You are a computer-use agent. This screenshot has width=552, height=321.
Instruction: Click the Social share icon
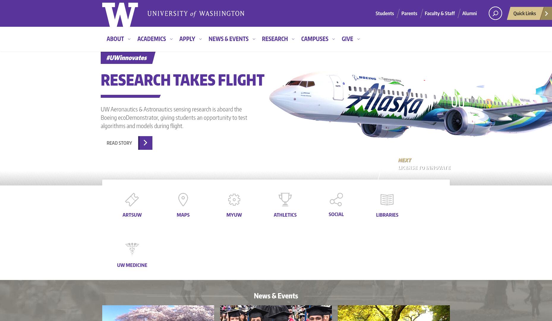coord(336,199)
